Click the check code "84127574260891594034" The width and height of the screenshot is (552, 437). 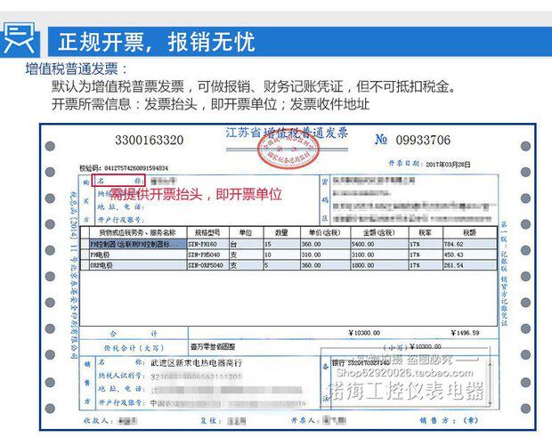[x=136, y=168]
